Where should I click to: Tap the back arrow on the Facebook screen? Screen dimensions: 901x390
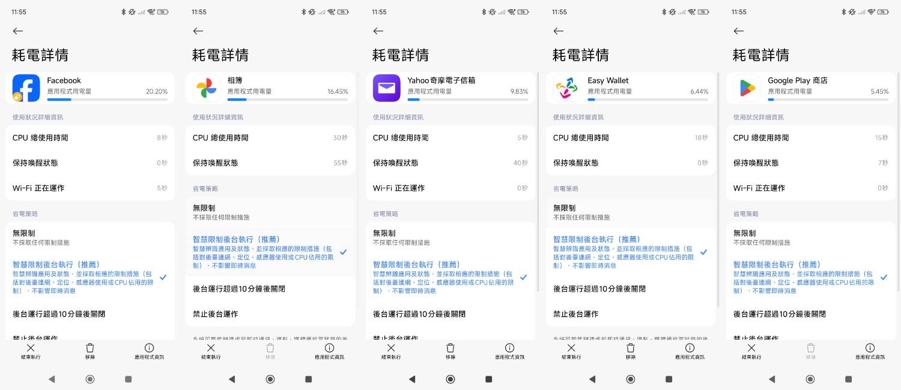(x=18, y=31)
